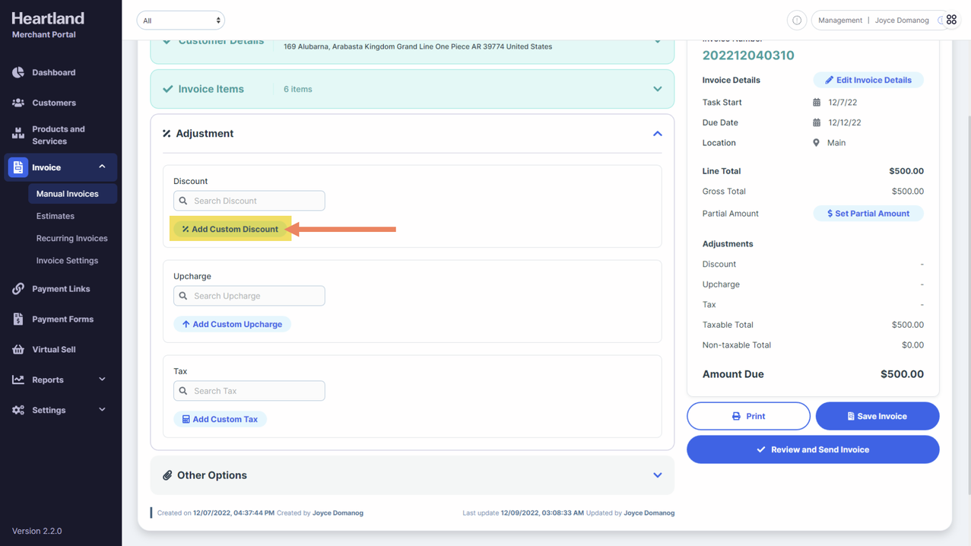Image resolution: width=971 pixels, height=546 pixels.
Task: Click the Location pin icon
Action: 817,143
